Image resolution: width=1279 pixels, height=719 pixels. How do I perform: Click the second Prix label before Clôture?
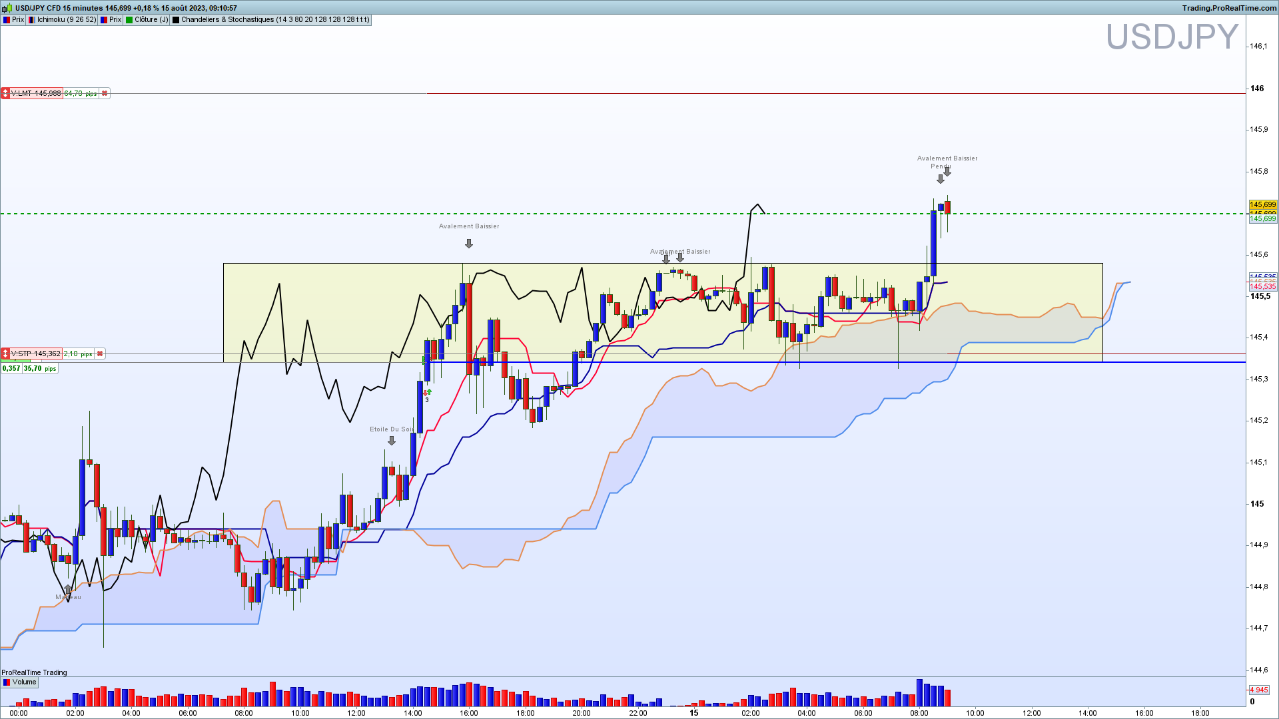tap(111, 20)
